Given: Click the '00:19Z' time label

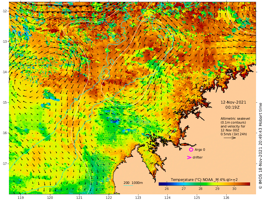Looking at the screenshot, I should pos(233,107).
